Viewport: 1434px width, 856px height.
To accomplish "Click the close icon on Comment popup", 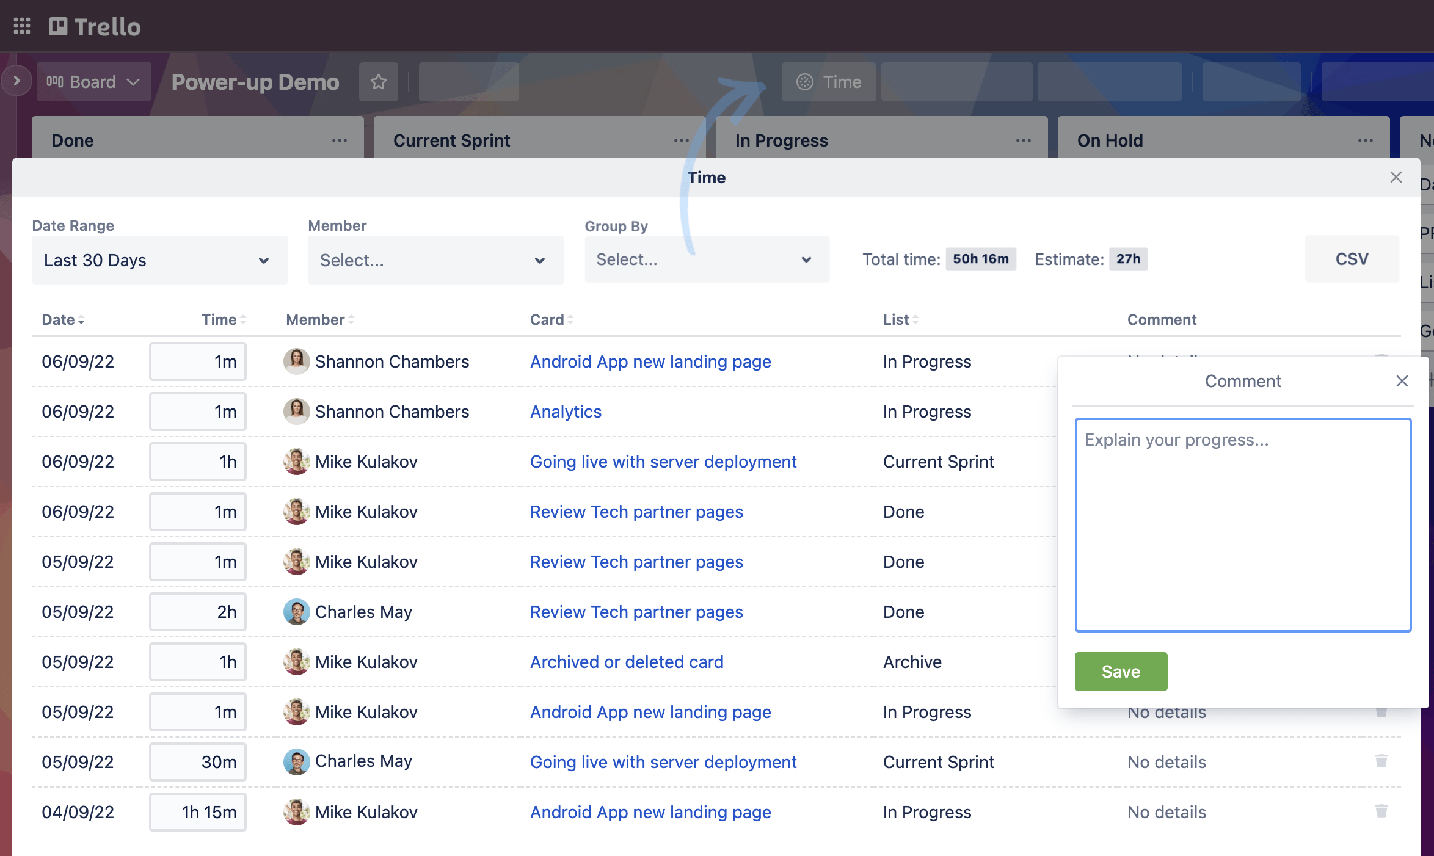I will (1402, 381).
